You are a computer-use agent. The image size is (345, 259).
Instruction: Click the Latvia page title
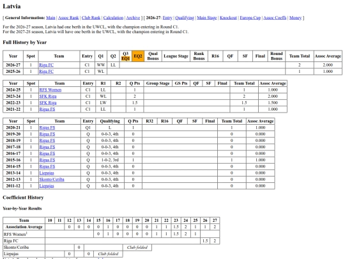click(11, 6)
